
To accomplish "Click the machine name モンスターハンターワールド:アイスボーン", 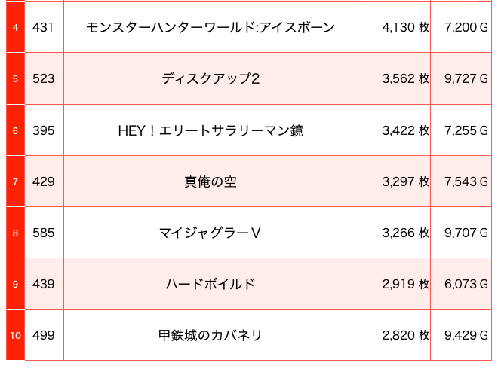I will click(x=211, y=27).
